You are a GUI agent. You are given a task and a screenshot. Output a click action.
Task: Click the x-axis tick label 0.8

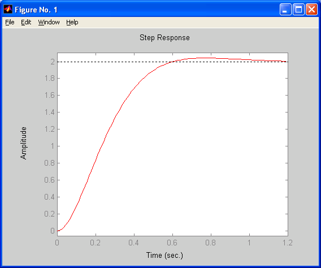(211, 243)
